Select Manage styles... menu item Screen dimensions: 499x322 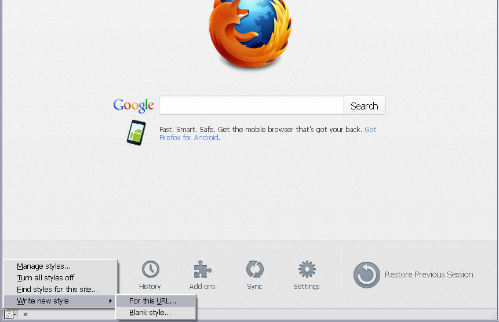click(60, 266)
